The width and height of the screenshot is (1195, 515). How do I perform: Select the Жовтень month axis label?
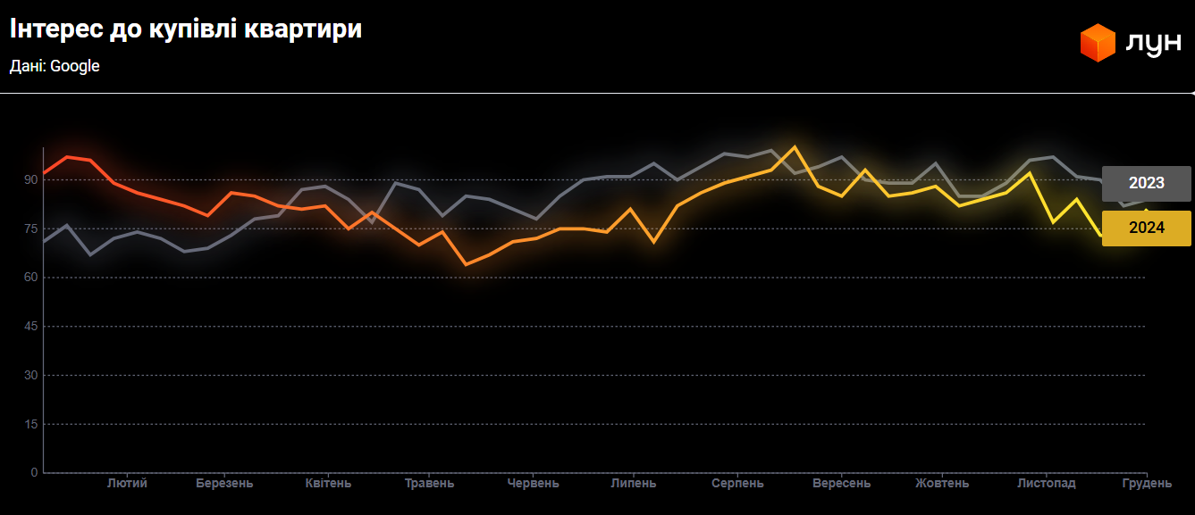tap(942, 484)
